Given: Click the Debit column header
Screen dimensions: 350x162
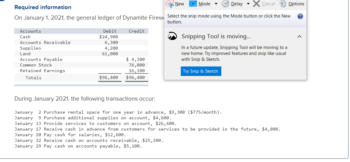Looking at the screenshot, I should pos(110,31).
